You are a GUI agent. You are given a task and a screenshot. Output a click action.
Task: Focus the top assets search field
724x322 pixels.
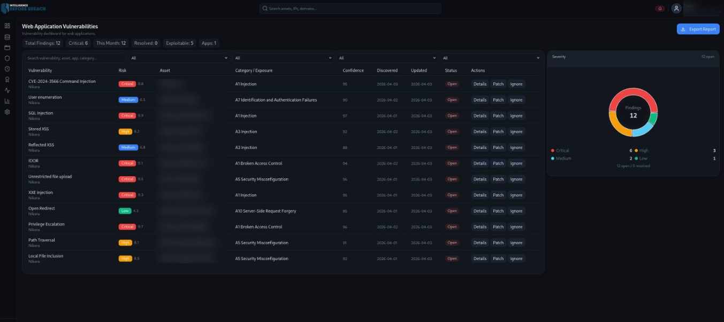(350, 9)
